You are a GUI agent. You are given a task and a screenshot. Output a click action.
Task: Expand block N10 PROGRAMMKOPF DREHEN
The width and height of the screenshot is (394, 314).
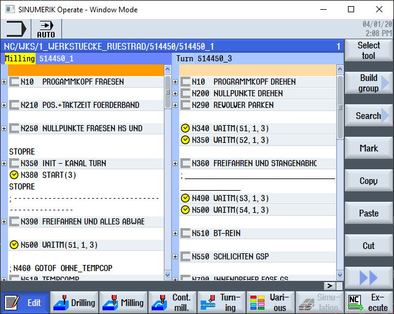[176, 82]
